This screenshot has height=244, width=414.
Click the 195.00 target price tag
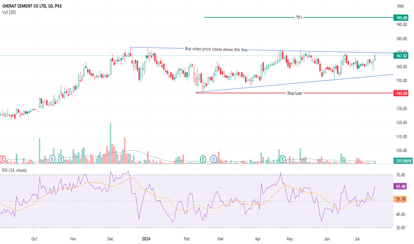pos(401,18)
